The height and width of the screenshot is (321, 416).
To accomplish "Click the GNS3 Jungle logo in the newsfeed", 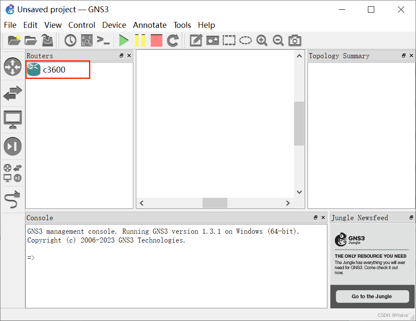I will (x=350, y=240).
